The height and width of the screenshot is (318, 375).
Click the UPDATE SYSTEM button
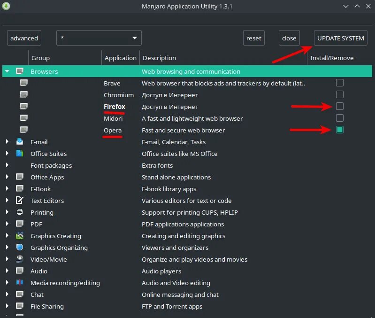click(341, 38)
